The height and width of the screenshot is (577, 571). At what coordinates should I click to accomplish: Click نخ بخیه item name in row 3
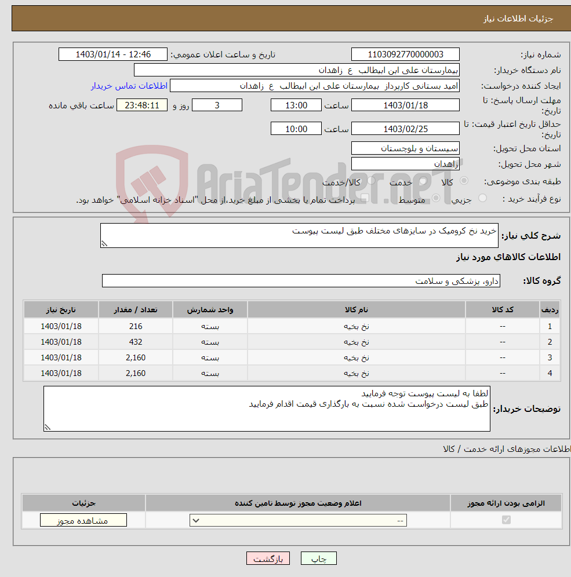(357, 357)
